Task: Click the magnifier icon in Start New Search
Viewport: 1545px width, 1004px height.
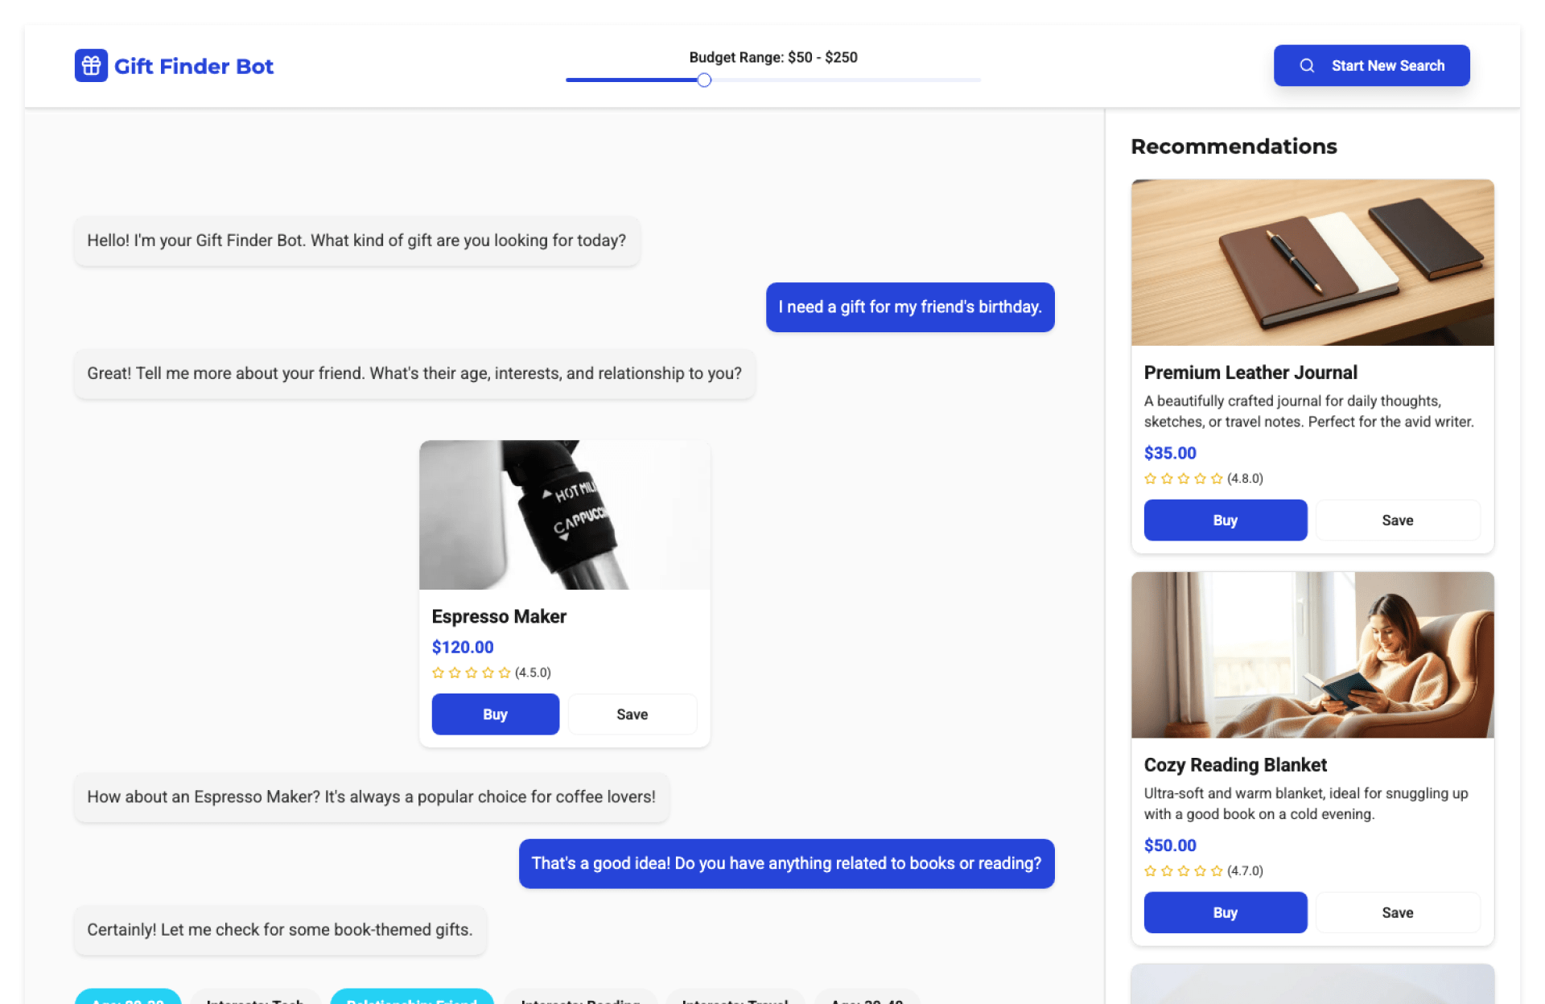Action: coord(1307,66)
